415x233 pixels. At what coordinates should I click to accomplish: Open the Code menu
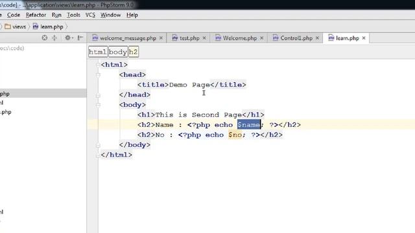[x=14, y=15]
